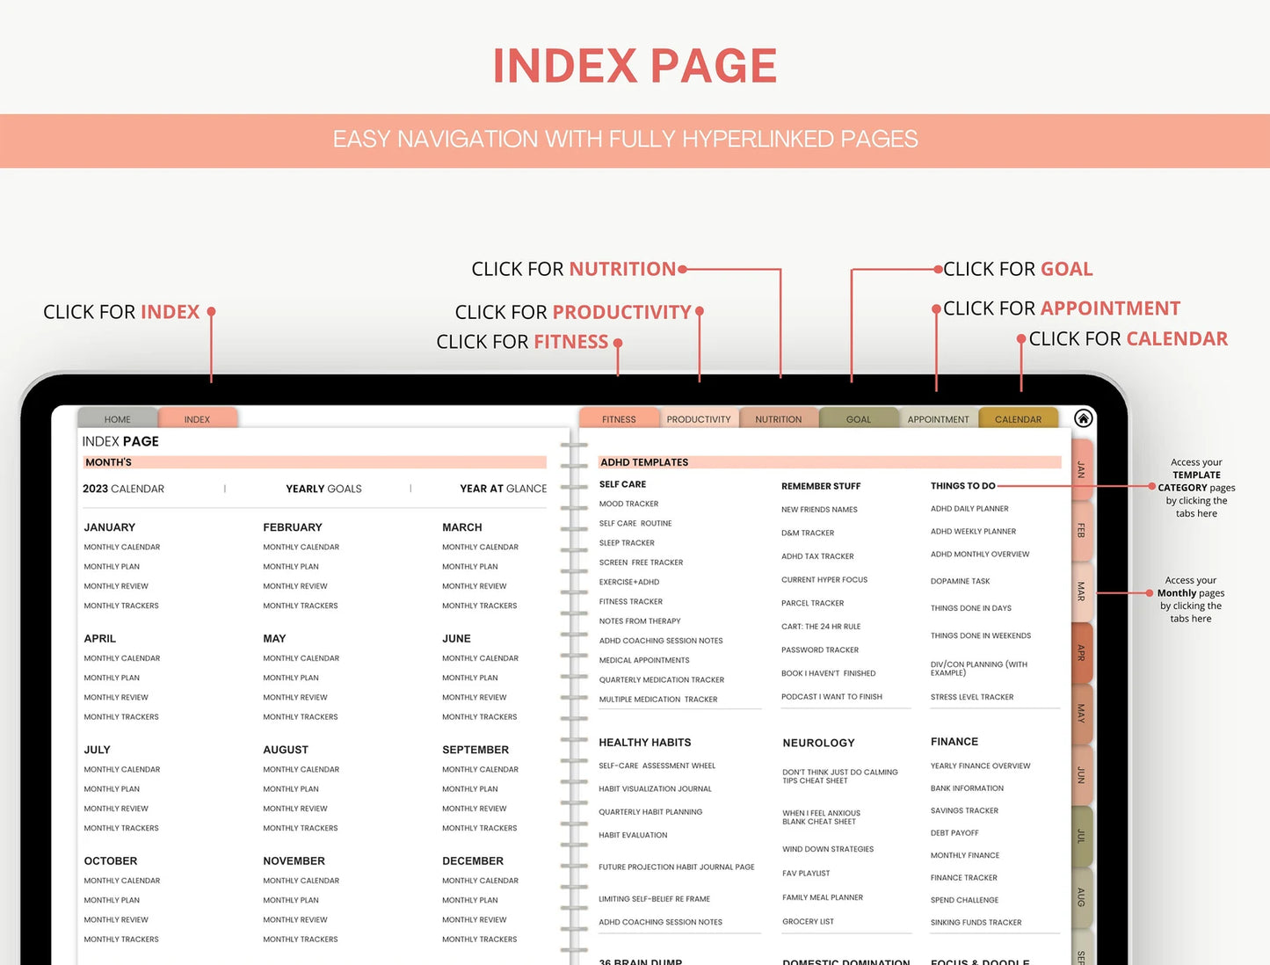The width and height of the screenshot is (1270, 965).
Task: Open the NUTRITION category tab
Action: tap(778, 419)
